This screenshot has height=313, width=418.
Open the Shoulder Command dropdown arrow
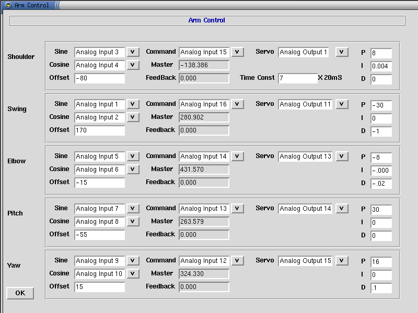(x=237, y=52)
